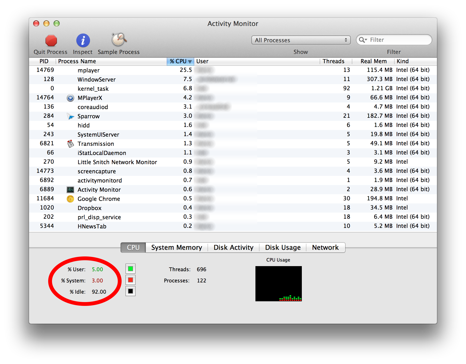Click the Threads 696 value

pos(201,269)
